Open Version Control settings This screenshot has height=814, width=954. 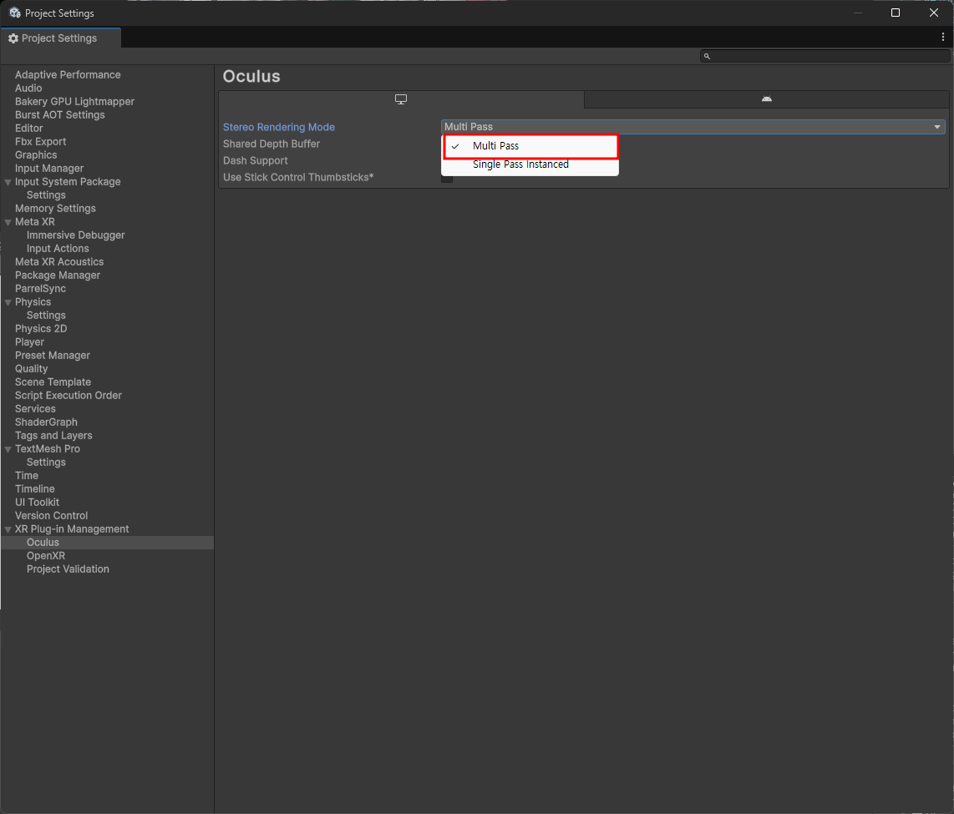pyautogui.click(x=51, y=516)
